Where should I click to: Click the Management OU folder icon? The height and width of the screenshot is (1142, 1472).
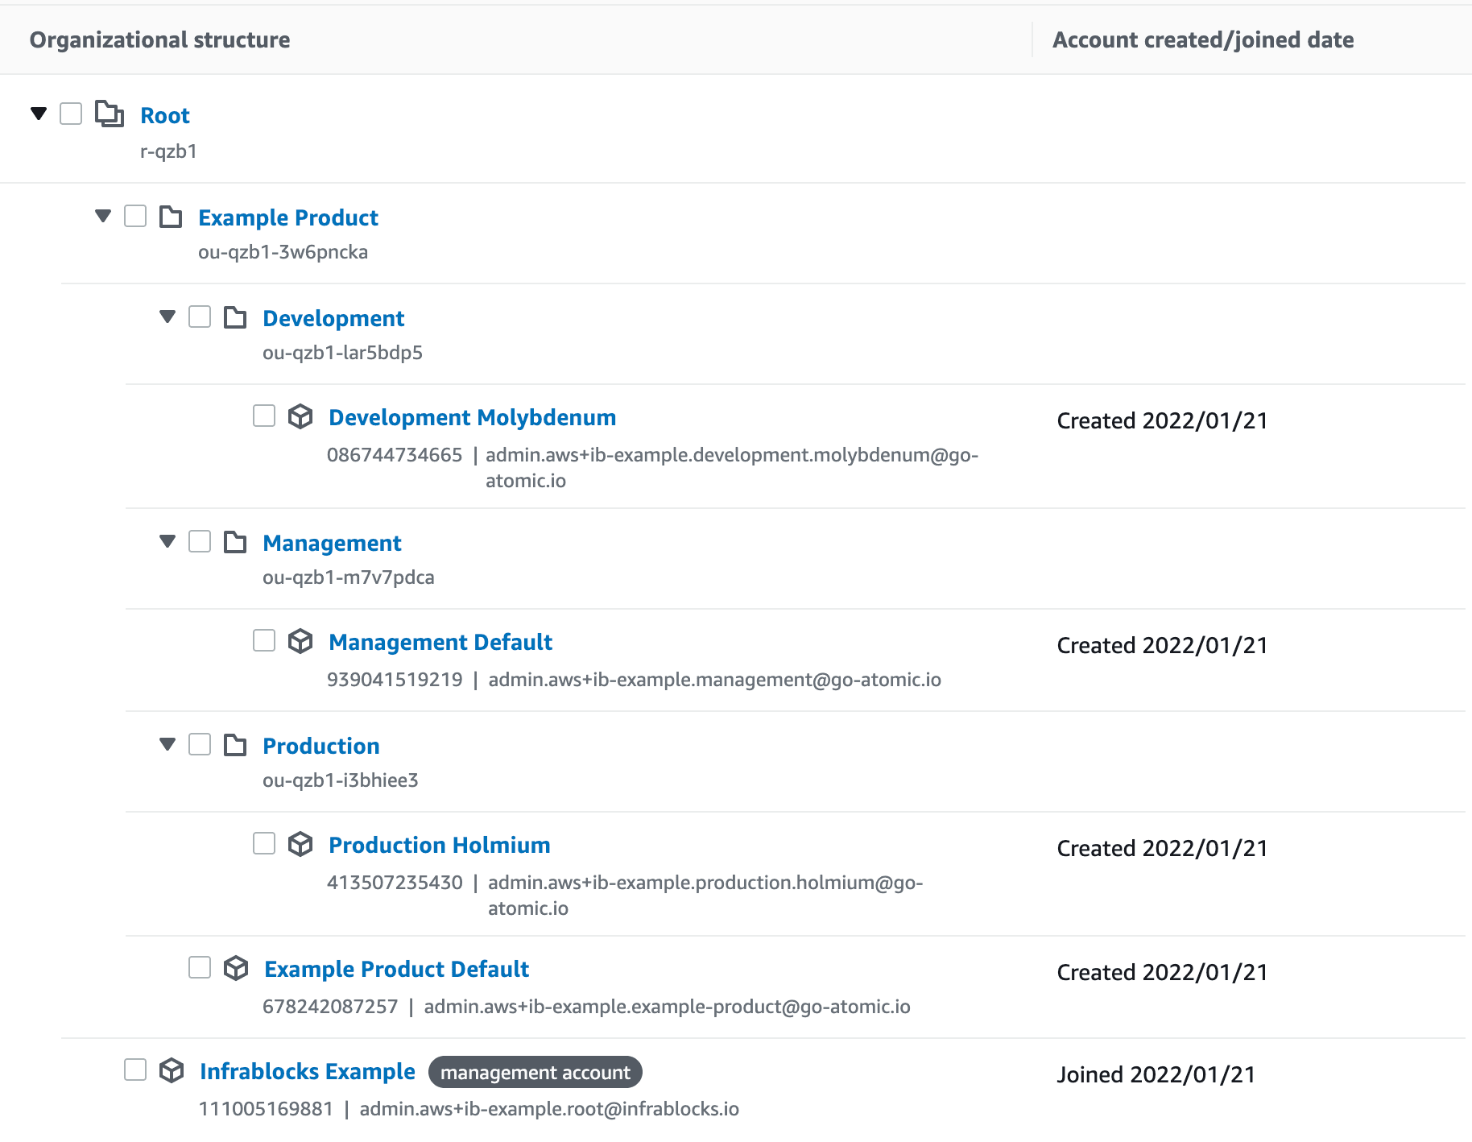235,542
